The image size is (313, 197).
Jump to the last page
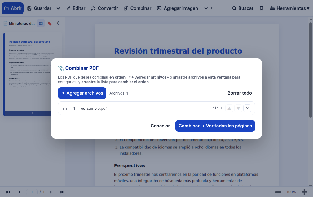tap(62, 192)
